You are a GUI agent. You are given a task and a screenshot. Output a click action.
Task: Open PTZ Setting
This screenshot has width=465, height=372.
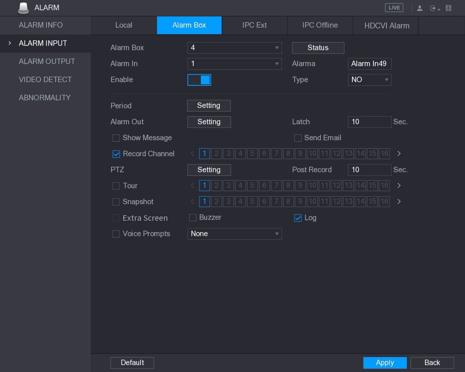209,170
